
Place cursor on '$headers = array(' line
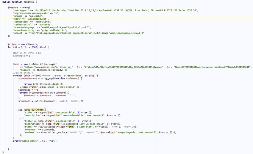(x=19, y=7)
